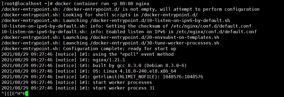The width and height of the screenshot is (284, 97).
Task: Click the "Enabled listen on IPv6" message
Action: [x=136, y=32]
